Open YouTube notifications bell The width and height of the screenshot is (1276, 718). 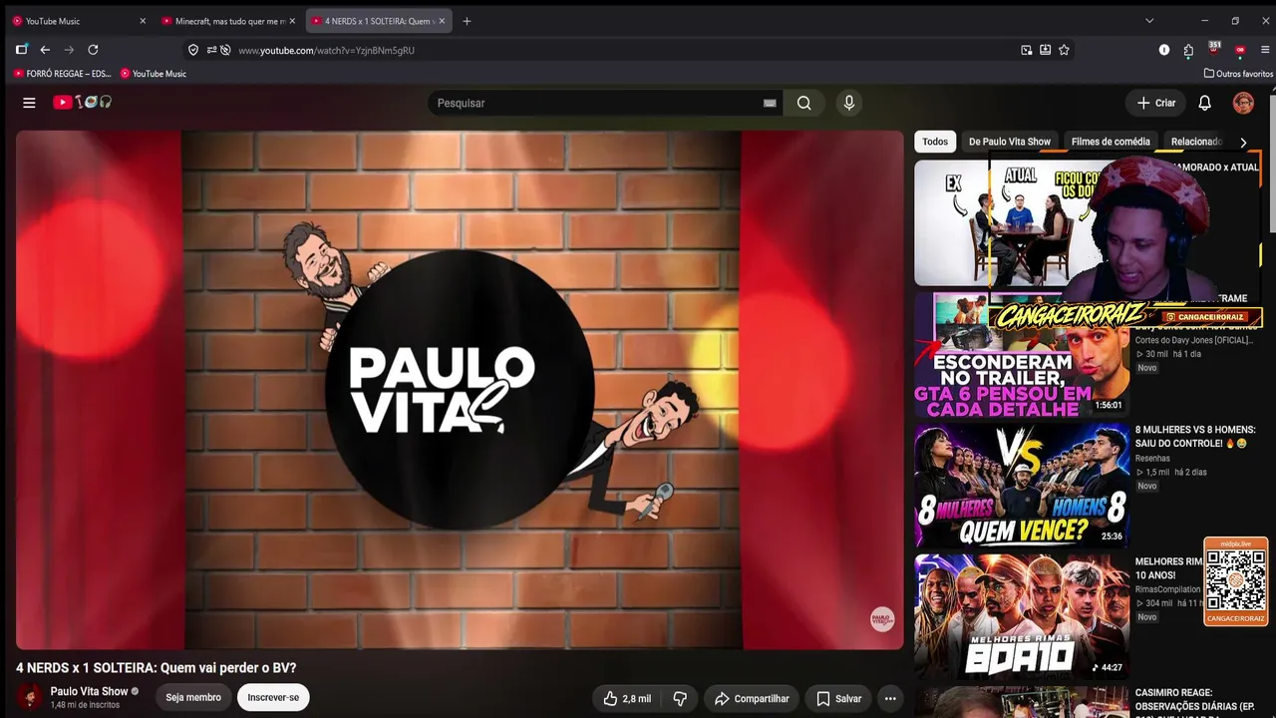[x=1204, y=103]
